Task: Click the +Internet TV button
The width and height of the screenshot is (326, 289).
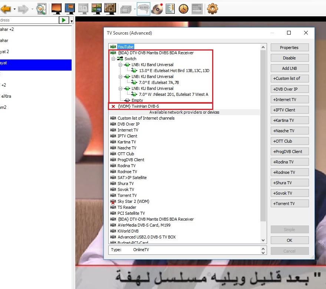Action: (289, 100)
